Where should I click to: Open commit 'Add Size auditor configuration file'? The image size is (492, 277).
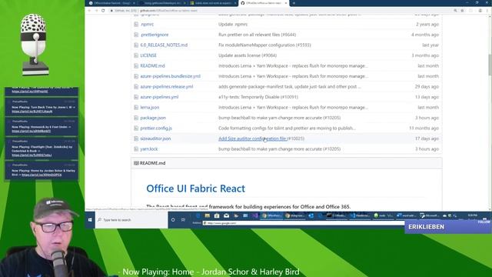pyautogui.click(x=252, y=138)
